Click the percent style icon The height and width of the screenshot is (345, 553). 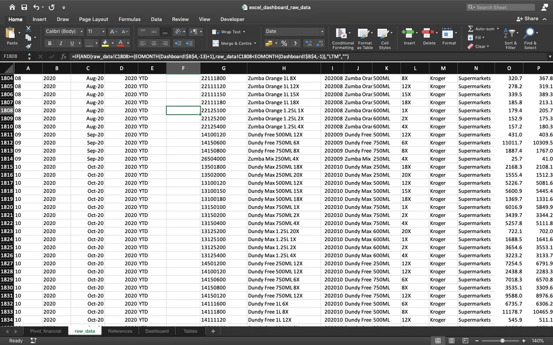tap(284, 43)
